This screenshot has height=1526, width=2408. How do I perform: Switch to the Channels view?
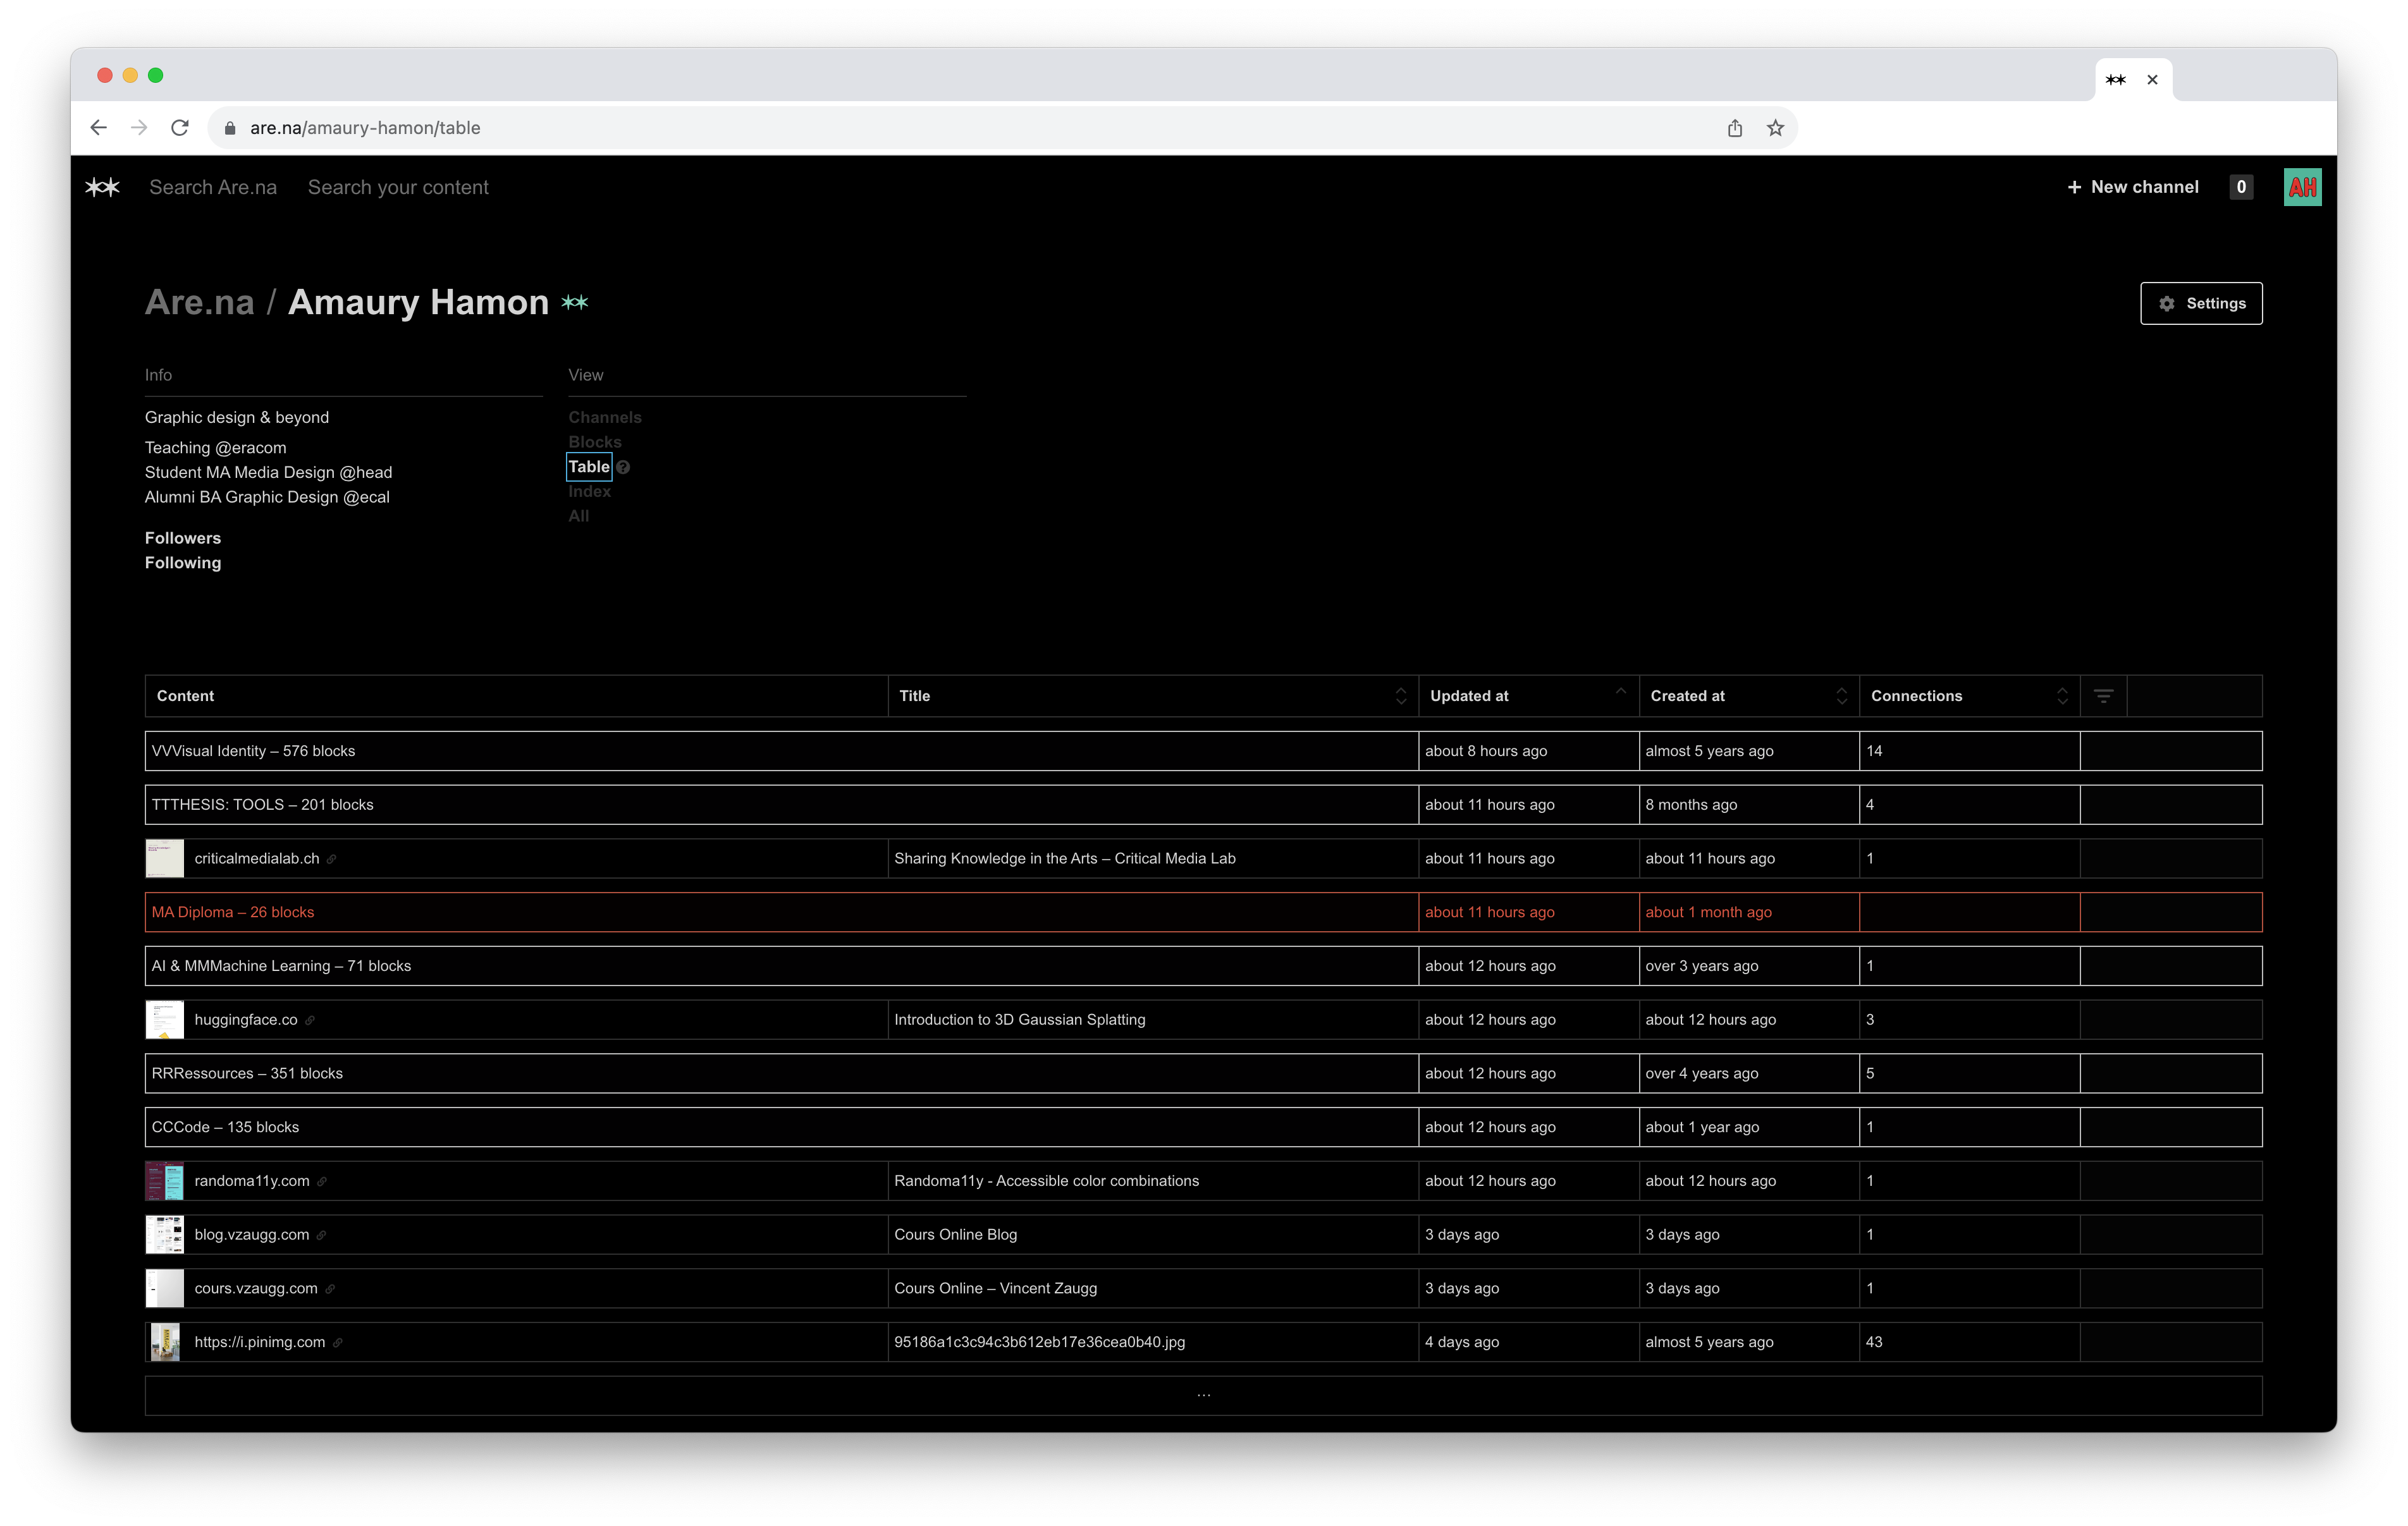tap(604, 417)
